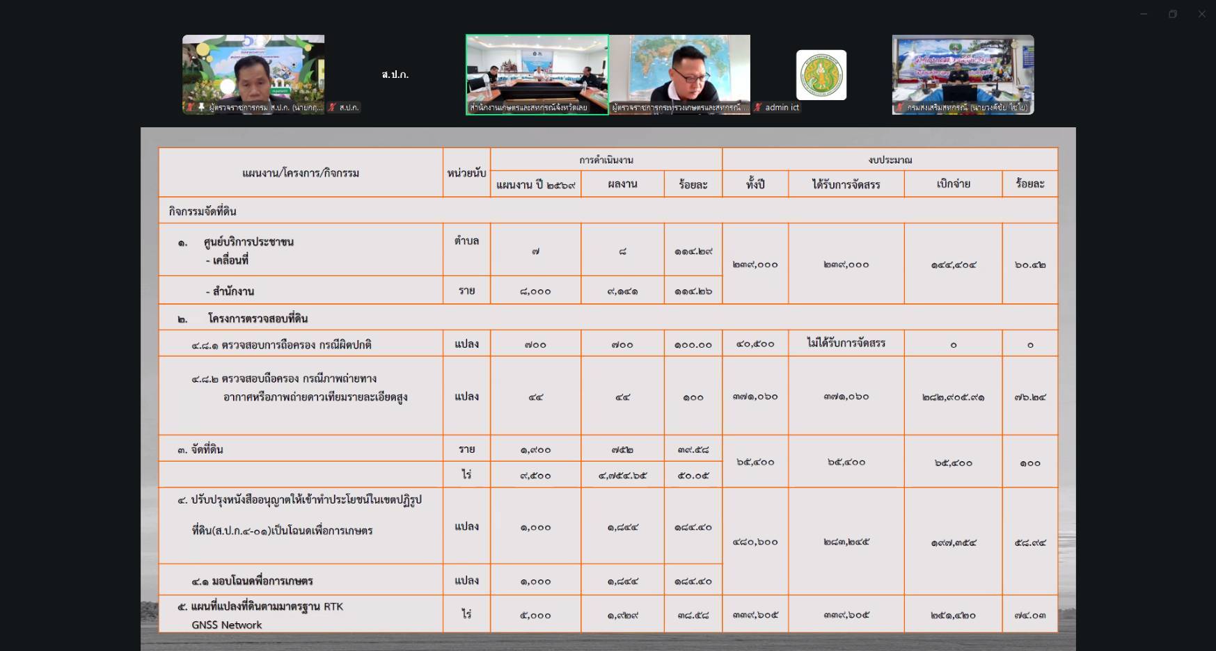The height and width of the screenshot is (651, 1216).
Task: Click the ๒๕๑,๔๒๐ disbursement cell
Action: [x=953, y=615]
